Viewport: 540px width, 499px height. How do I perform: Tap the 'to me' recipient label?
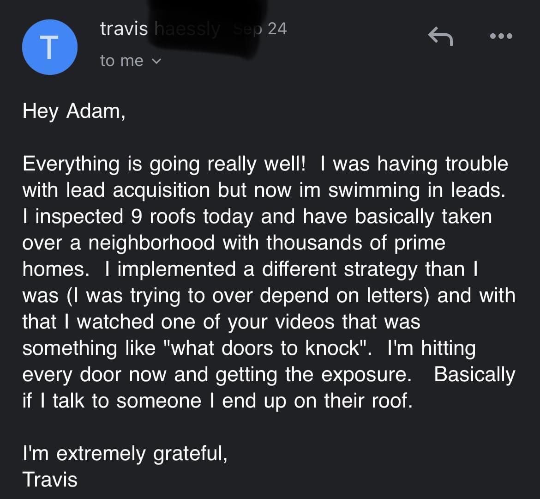click(x=121, y=61)
